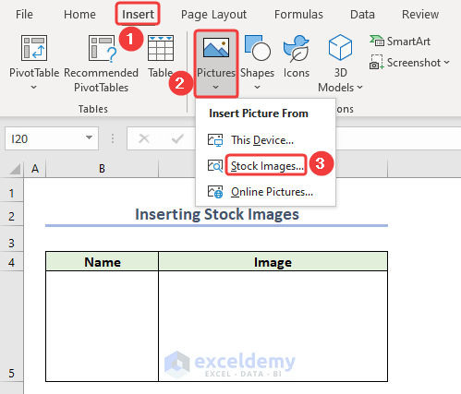Click the Stock Images magnifier icon

click(215, 166)
